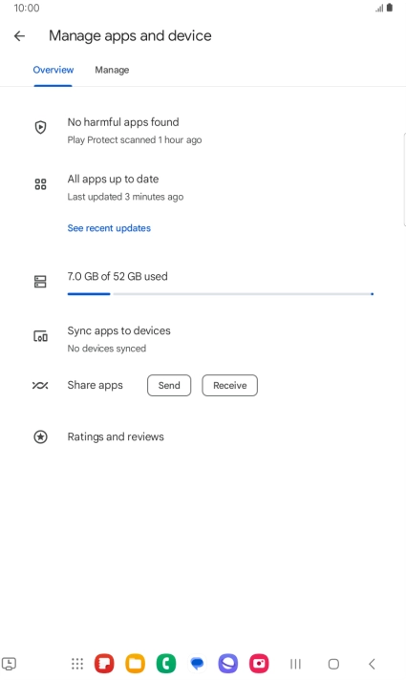
Task: Tap the star Ratings icon
Action: pos(40,436)
